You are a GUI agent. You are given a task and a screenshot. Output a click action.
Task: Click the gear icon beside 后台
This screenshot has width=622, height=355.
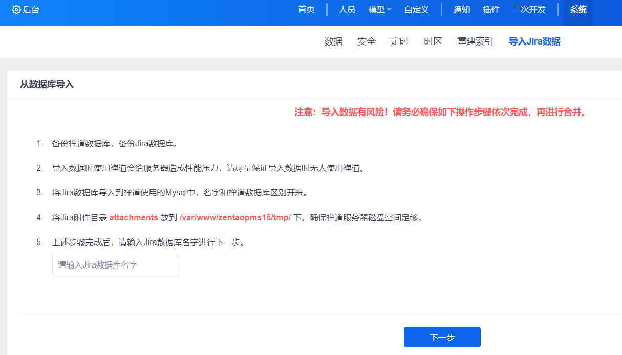16,10
